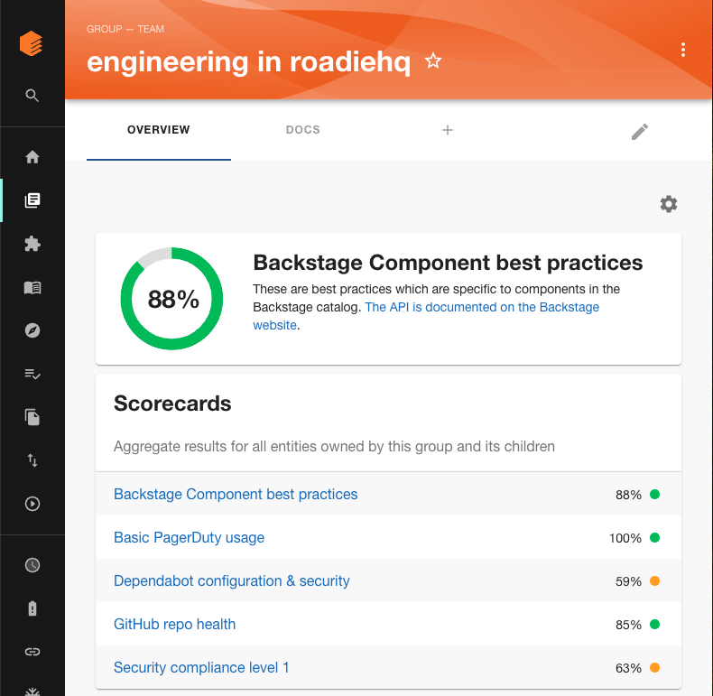This screenshot has height=696, width=713.
Task: Open the Explore compass icon in the sidebar
Action: click(x=32, y=330)
